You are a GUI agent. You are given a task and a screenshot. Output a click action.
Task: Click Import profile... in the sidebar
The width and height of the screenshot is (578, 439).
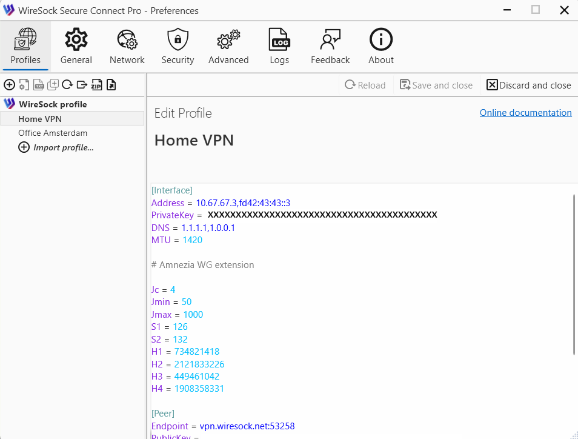click(63, 147)
